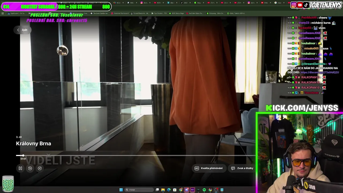Viewport: 343px width, 193px height.
Task: Click username misaks005 in chat
Action: [311, 49]
